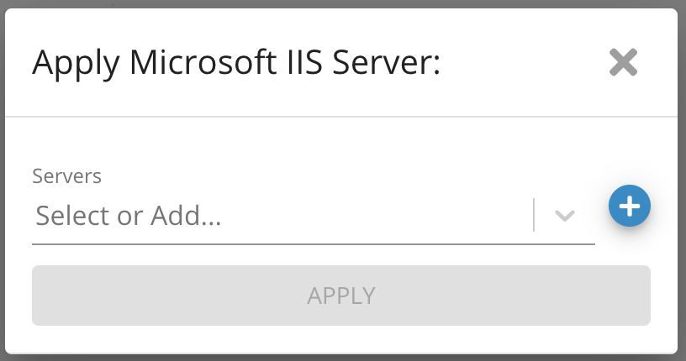Click the 'Apply Microsoft IIS Server:' title text
The image size is (686, 361).
(236, 63)
